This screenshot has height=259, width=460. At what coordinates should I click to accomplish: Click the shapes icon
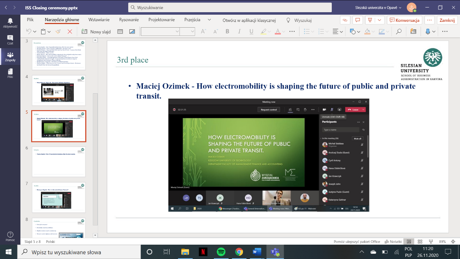353,32
